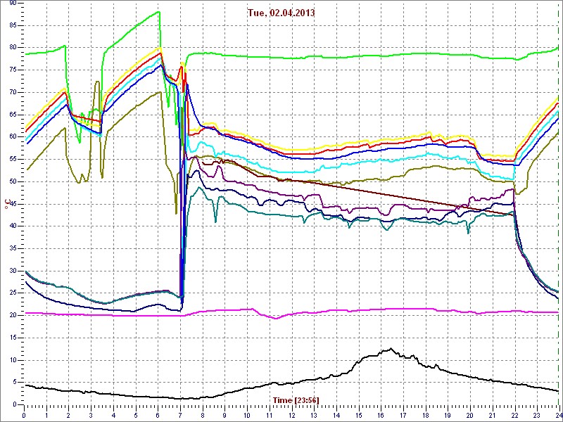Click temperature label '90' on the vertical axis
This screenshot has width=563, height=422.
pos(13,4)
